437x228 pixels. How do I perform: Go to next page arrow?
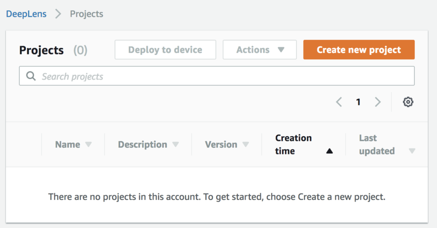pyautogui.click(x=378, y=102)
